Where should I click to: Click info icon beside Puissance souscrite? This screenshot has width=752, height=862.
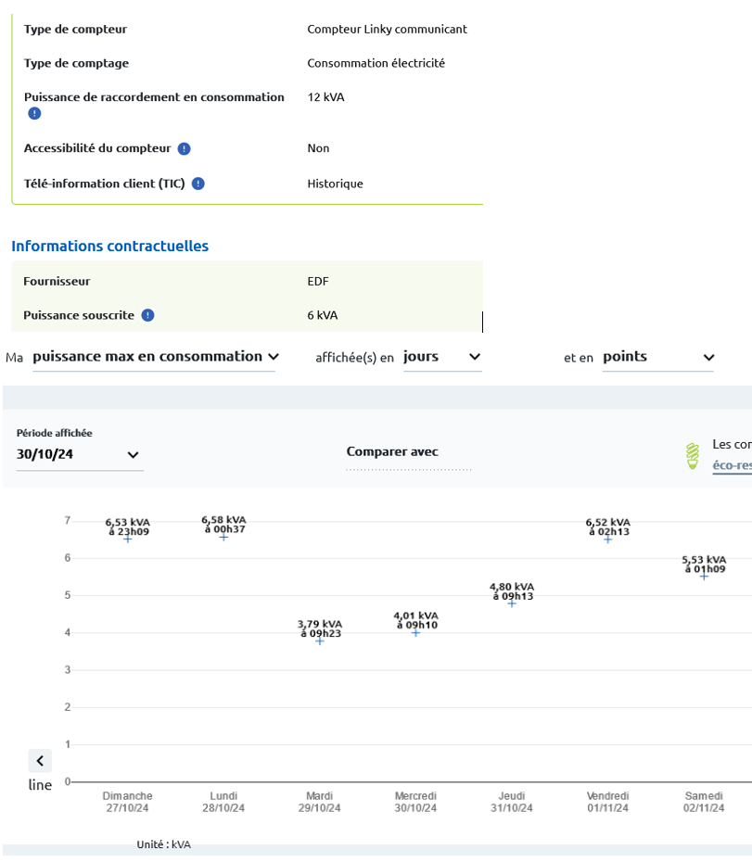point(147,315)
